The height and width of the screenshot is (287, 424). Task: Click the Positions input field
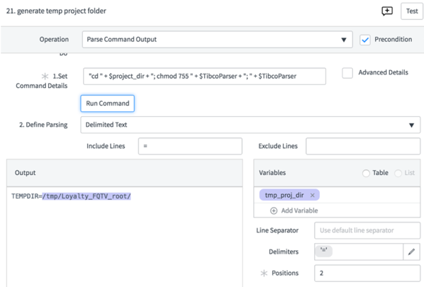(x=367, y=274)
